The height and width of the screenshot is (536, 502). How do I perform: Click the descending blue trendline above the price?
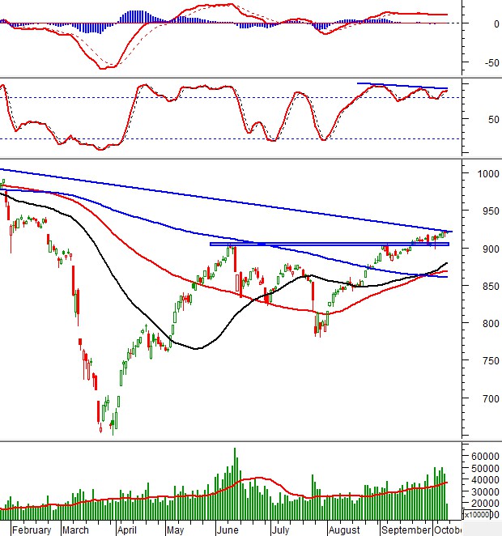tap(243, 199)
